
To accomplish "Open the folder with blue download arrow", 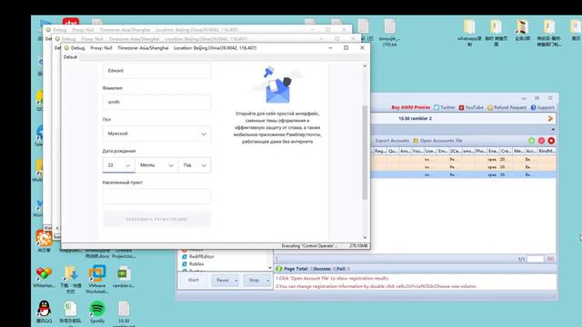I will click(x=71, y=279).
